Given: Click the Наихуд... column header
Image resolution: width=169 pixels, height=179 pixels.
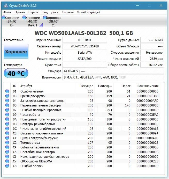Looking at the screenshot, I should point(104,86).
